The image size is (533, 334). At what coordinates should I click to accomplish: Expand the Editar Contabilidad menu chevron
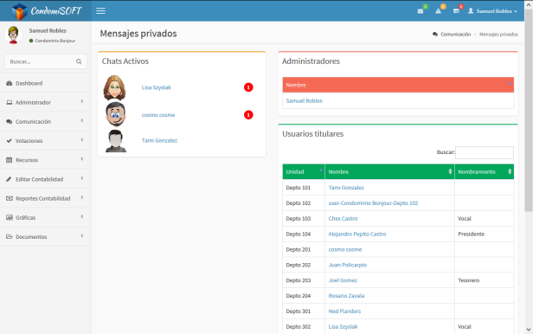pos(82,178)
